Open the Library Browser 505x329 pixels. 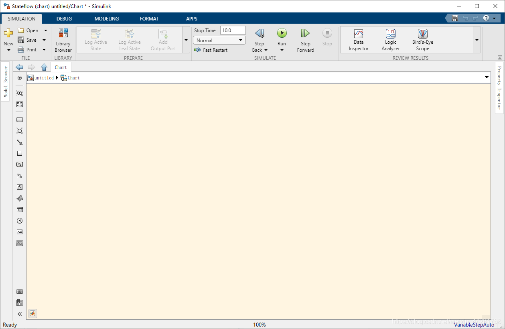pos(63,40)
